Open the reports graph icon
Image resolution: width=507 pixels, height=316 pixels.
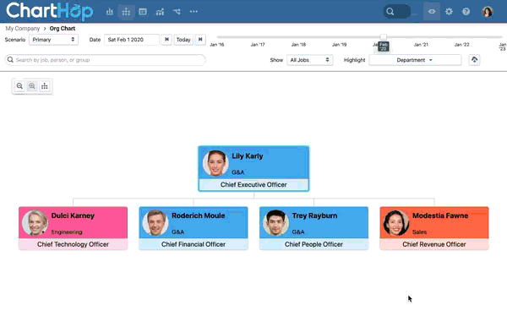coord(160,12)
